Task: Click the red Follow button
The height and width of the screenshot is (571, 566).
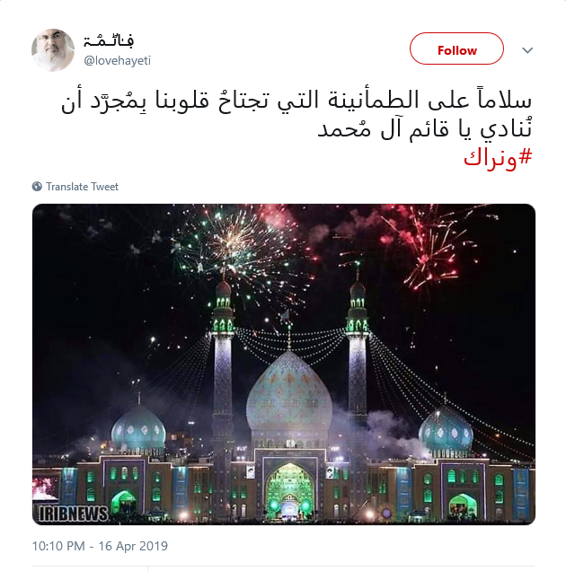Action: point(456,48)
